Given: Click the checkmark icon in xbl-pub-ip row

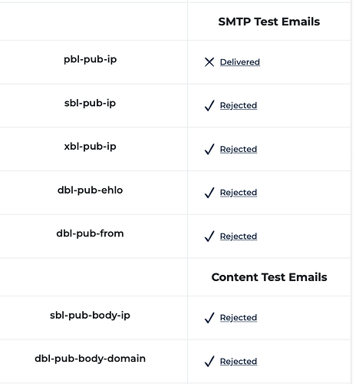Looking at the screenshot, I should coord(209,149).
